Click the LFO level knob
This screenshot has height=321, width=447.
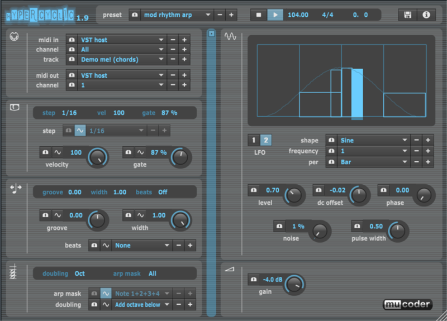[x=294, y=195]
